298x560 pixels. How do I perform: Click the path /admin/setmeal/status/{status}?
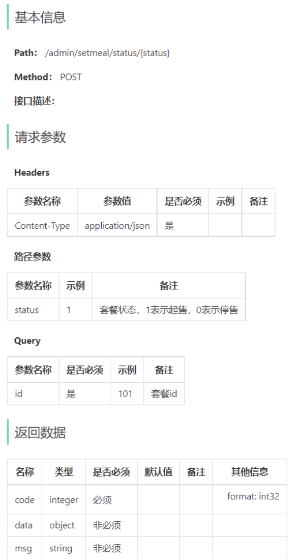(107, 53)
